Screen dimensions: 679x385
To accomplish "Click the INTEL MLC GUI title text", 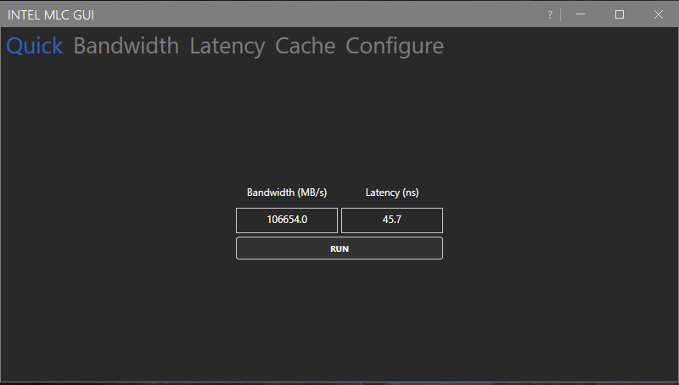I will [x=51, y=14].
